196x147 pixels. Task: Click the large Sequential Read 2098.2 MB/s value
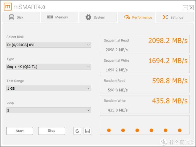[x=168, y=41]
